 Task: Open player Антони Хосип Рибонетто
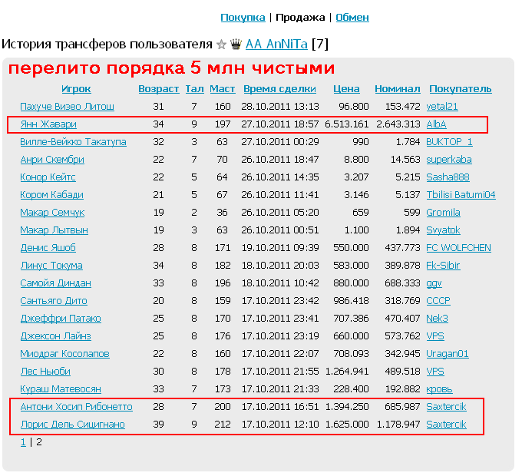[x=77, y=406]
